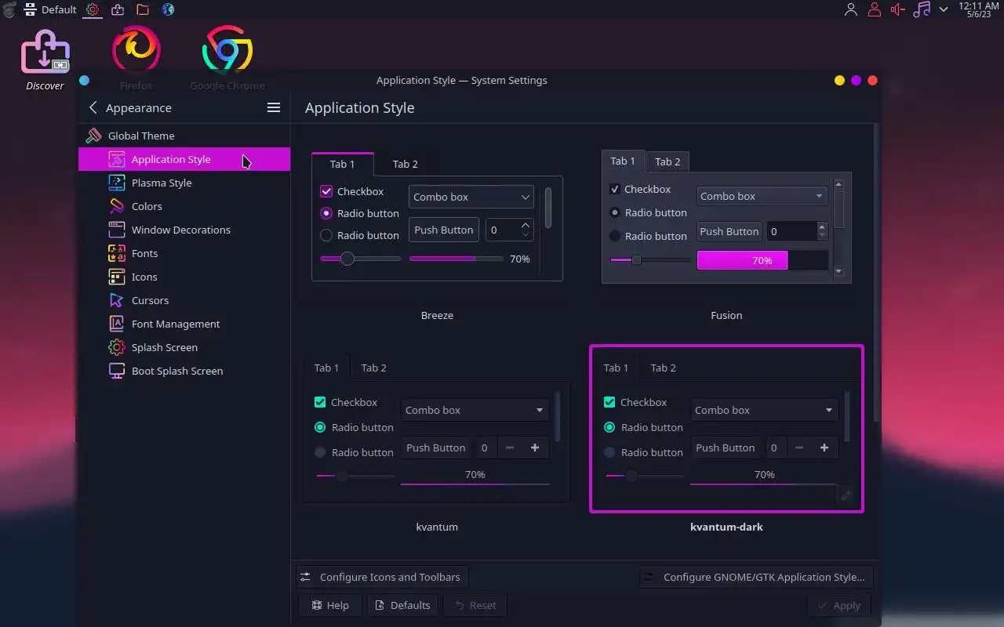The width and height of the screenshot is (1004, 627).
Task: Switch to Tab 2 in the kvantum-dark preview
Action: pos(663,368)
